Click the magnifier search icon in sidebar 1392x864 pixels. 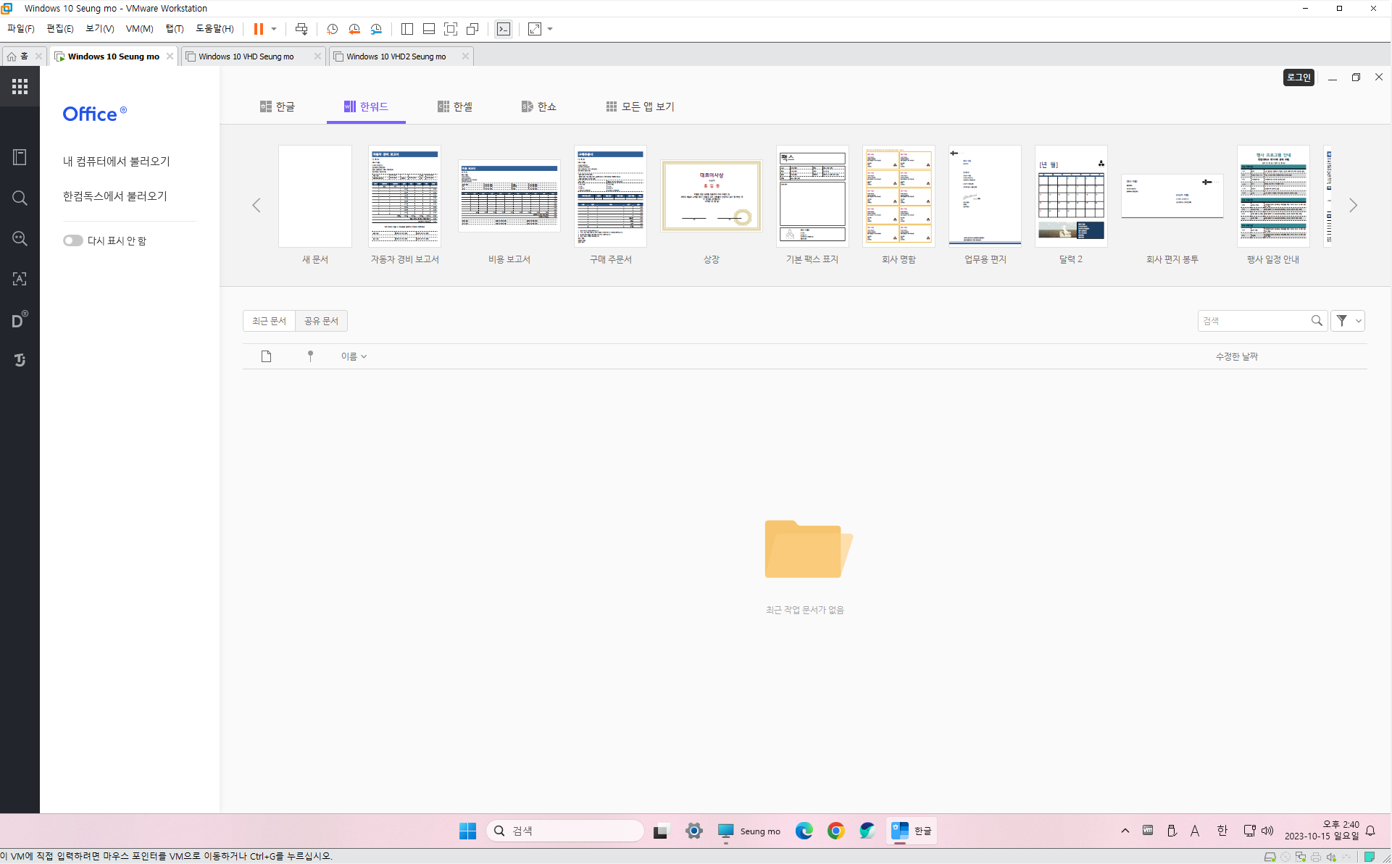point(20,198)
